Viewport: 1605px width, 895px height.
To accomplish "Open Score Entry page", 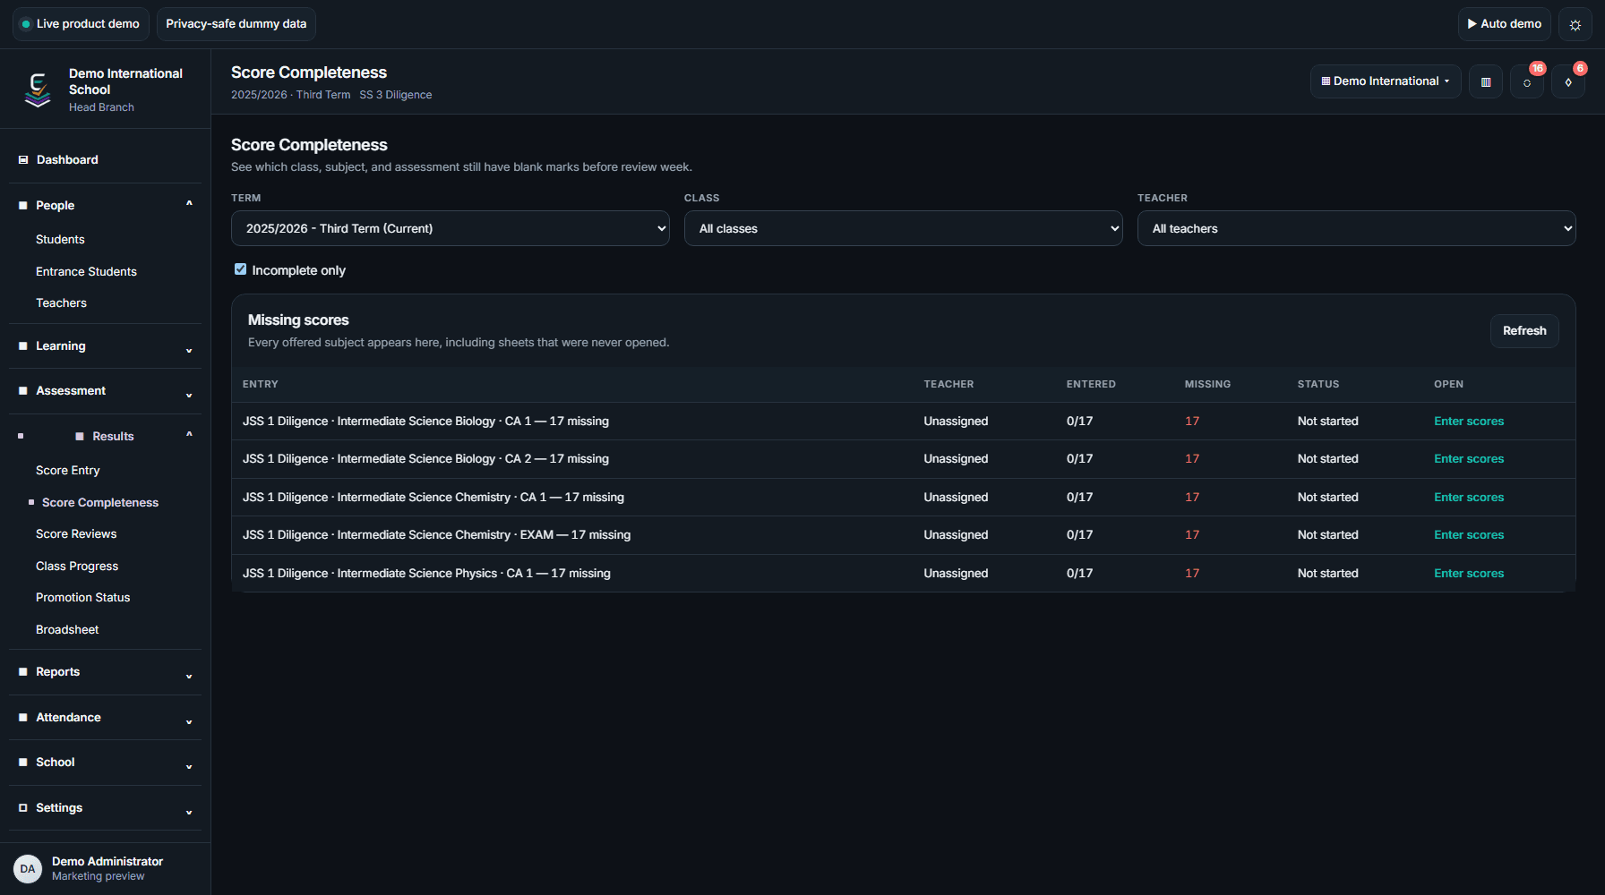I will 68,471.
